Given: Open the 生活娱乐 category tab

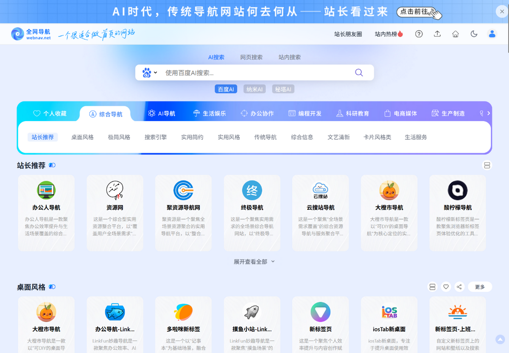Looking at the screenshot, I should pyautogui.click(x=210, y=113).
